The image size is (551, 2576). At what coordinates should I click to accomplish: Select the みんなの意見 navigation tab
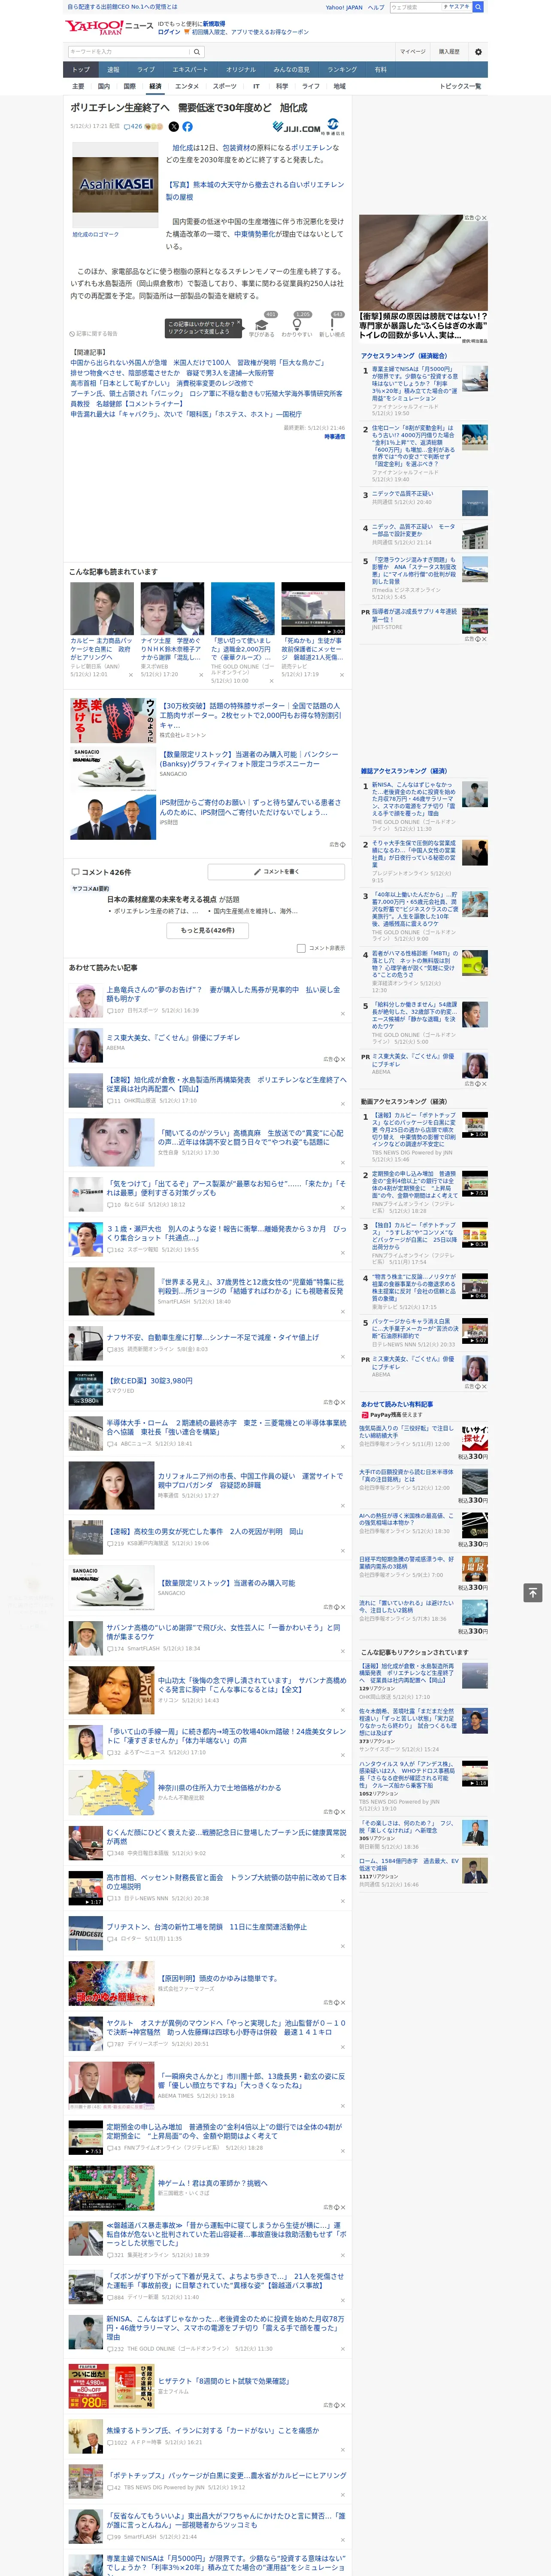(291, 70)
